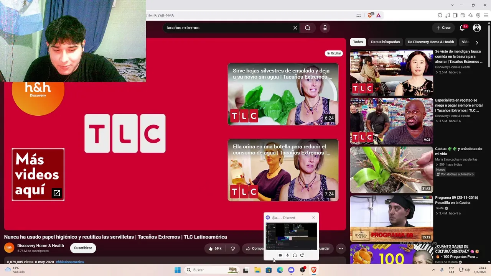
Task: Dislike the video with thumbs-down
Action: tap(232, 248)
